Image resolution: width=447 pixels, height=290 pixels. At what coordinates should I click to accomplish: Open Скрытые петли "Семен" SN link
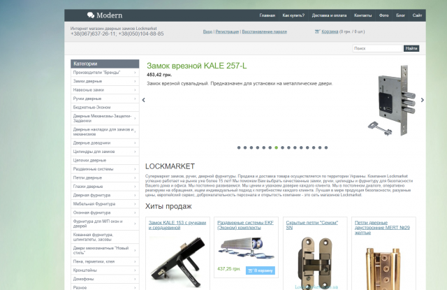click(x=312, y=225)
